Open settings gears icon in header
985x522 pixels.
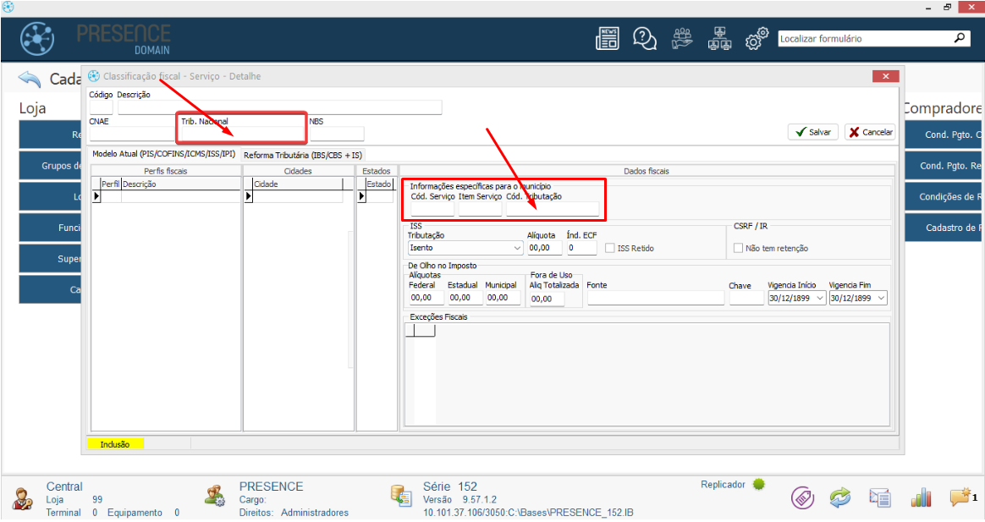click(757, 39)
